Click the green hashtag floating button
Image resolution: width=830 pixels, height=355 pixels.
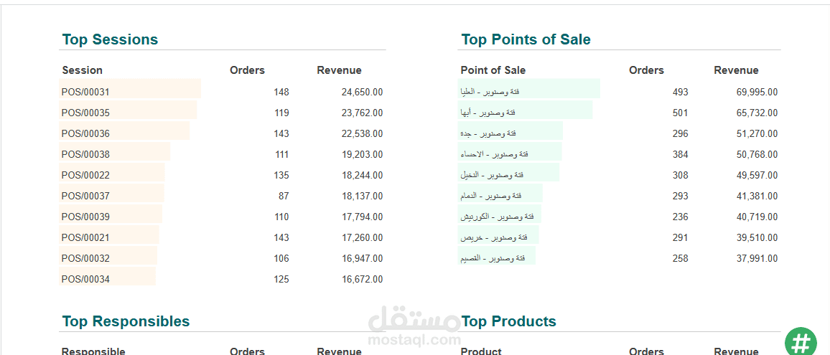[x=801, y=342]
